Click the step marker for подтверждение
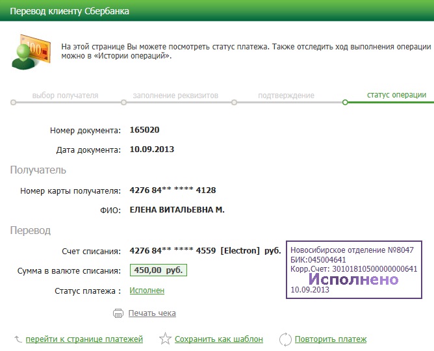The height and width of the screenshot is (351, 434). [234, 103]
